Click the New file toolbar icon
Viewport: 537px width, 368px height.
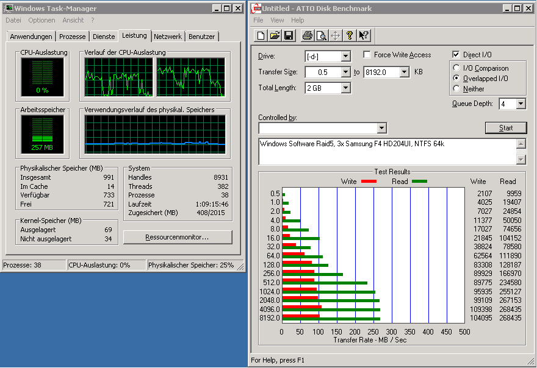261,35
